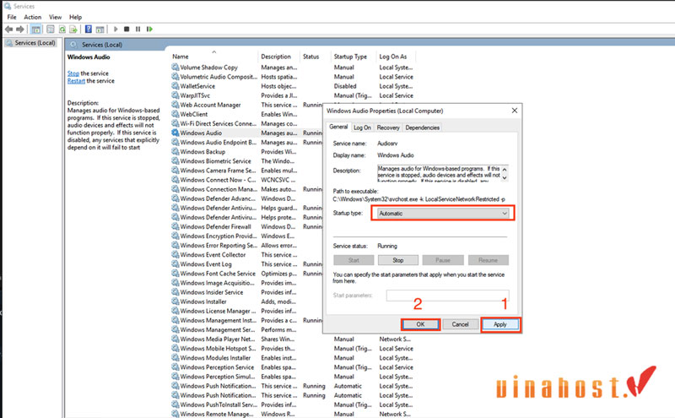Toggle the Show/Hide Action Pane toolbar icon
This screenshot has height=418, width=675.
coord(100,30)
